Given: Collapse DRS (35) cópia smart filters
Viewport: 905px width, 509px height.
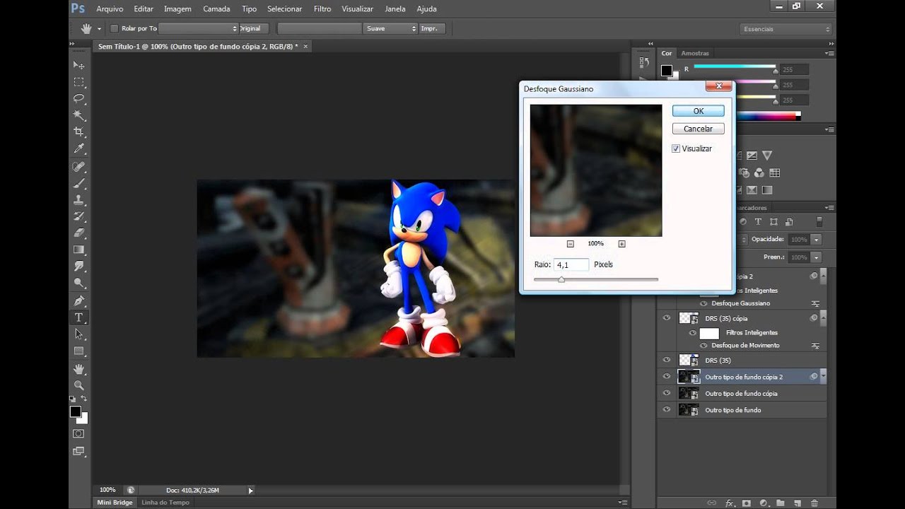Looking at the screenshot, I should click(x=822, y=318).
